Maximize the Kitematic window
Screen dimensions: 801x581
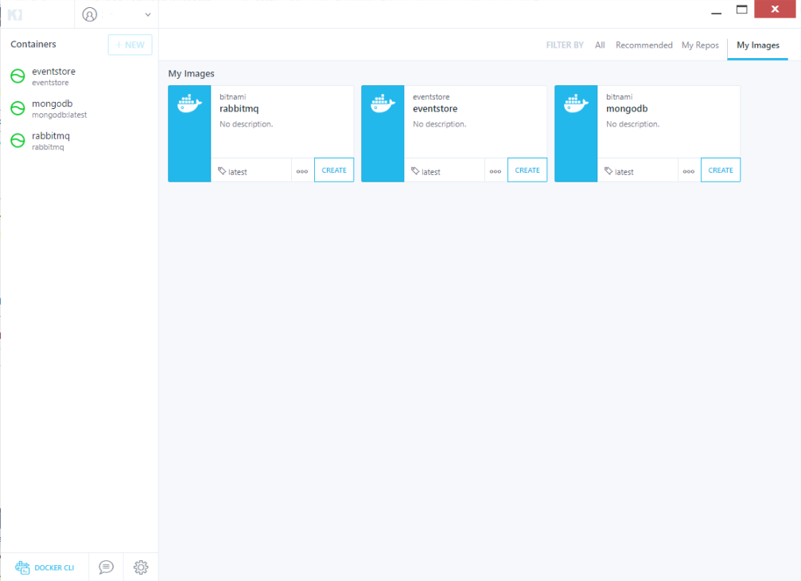(742, 10)
